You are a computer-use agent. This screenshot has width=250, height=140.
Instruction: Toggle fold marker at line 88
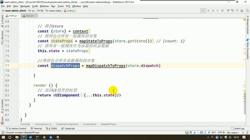click(x=19, y=120)
